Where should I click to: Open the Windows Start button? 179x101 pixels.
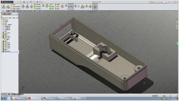[3, 98]
